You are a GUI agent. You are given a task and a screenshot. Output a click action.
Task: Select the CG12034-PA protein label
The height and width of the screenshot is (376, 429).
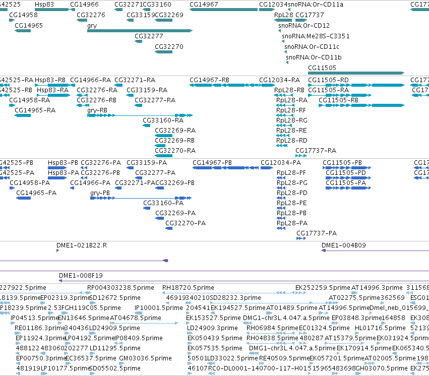281,163
